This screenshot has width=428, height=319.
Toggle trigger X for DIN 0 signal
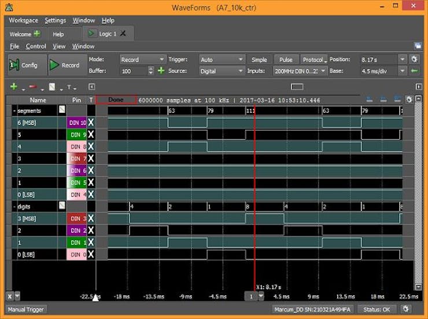(91, 255)
